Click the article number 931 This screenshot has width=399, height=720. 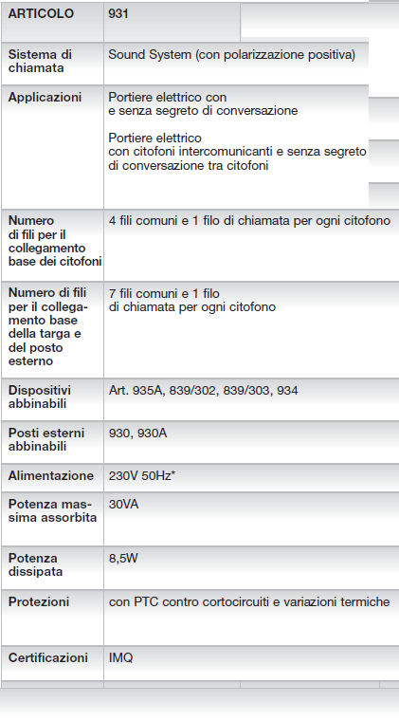[118, 14]
